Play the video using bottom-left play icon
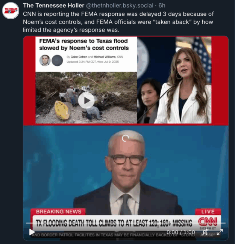The height and width of the screenshot is (244, 235). [x=32, y=232]
